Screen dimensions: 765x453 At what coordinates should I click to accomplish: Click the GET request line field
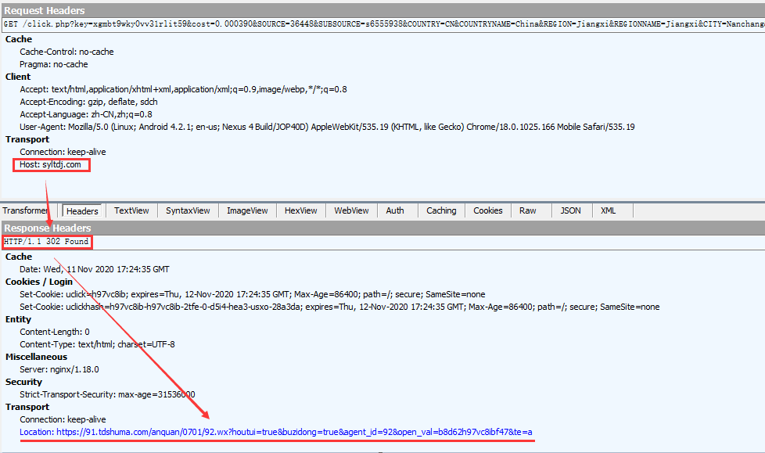point(382,24)
